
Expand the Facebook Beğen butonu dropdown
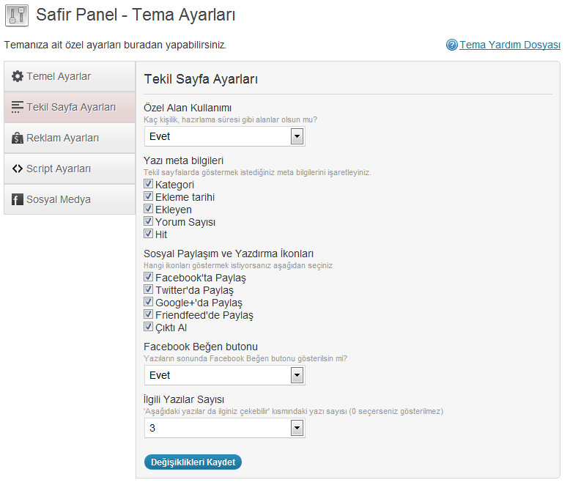(224, 375)
